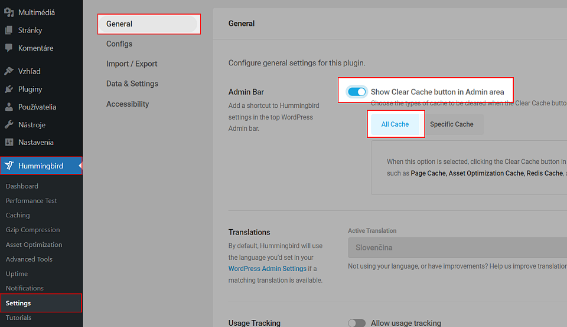Open Advanced Tools submenu

[29, 259]
